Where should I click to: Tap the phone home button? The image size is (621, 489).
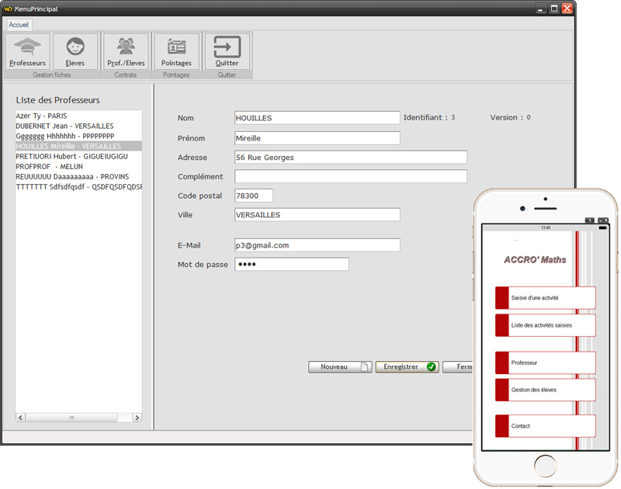point(546,466)
